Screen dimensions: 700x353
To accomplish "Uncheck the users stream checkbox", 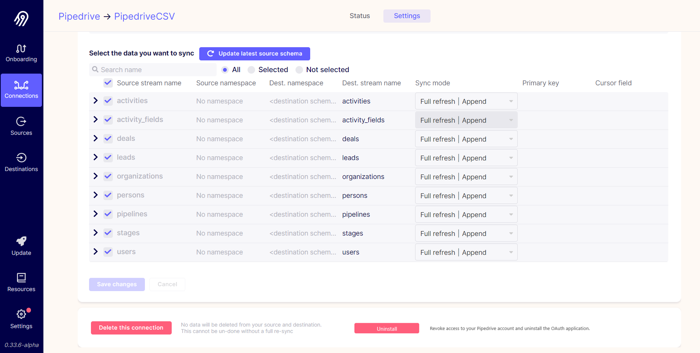I will click(108, 252).
